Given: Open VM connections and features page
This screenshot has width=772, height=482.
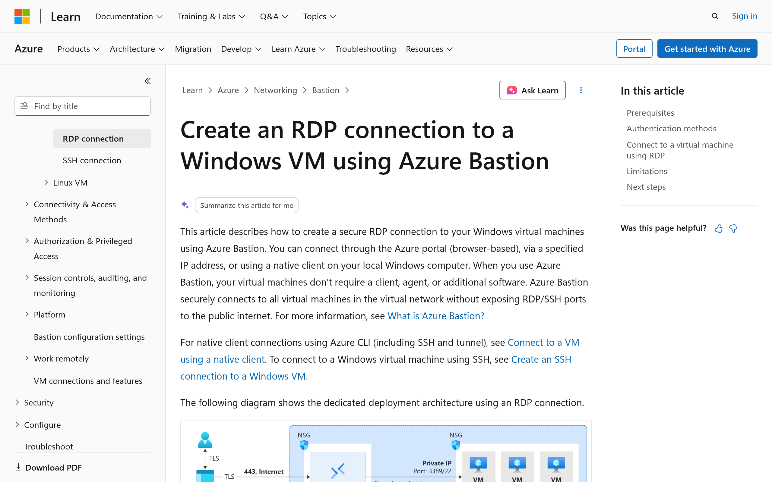Looking at the screenshot, I should click(88, 380).
